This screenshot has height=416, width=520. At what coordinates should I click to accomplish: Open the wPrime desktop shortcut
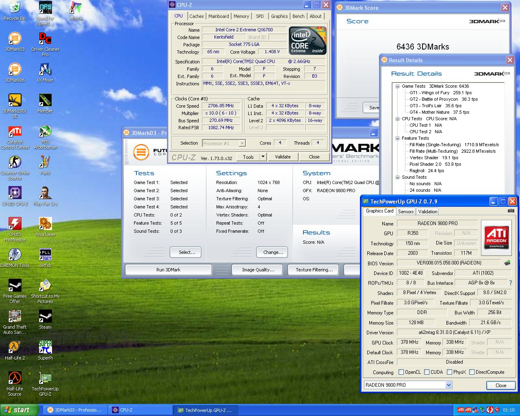(76, 11)
